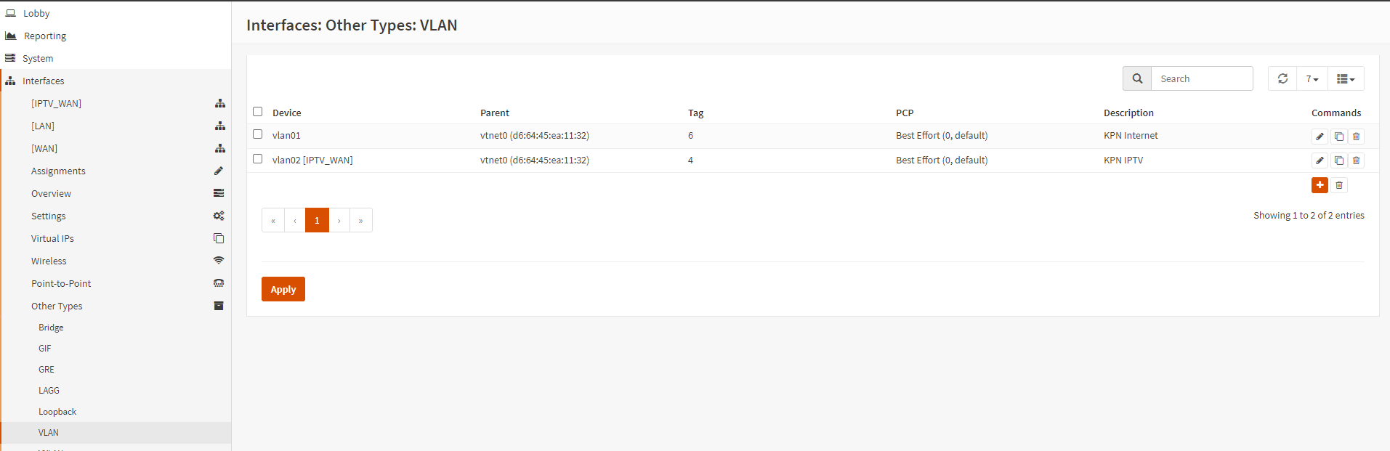The width and height of the screenshot is (1390, 451).
Task: Click the search magnifier icon
Action: click(x=1137, y=78)
